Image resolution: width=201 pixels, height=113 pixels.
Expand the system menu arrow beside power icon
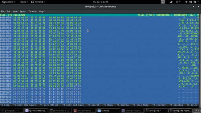coord(198,2)
